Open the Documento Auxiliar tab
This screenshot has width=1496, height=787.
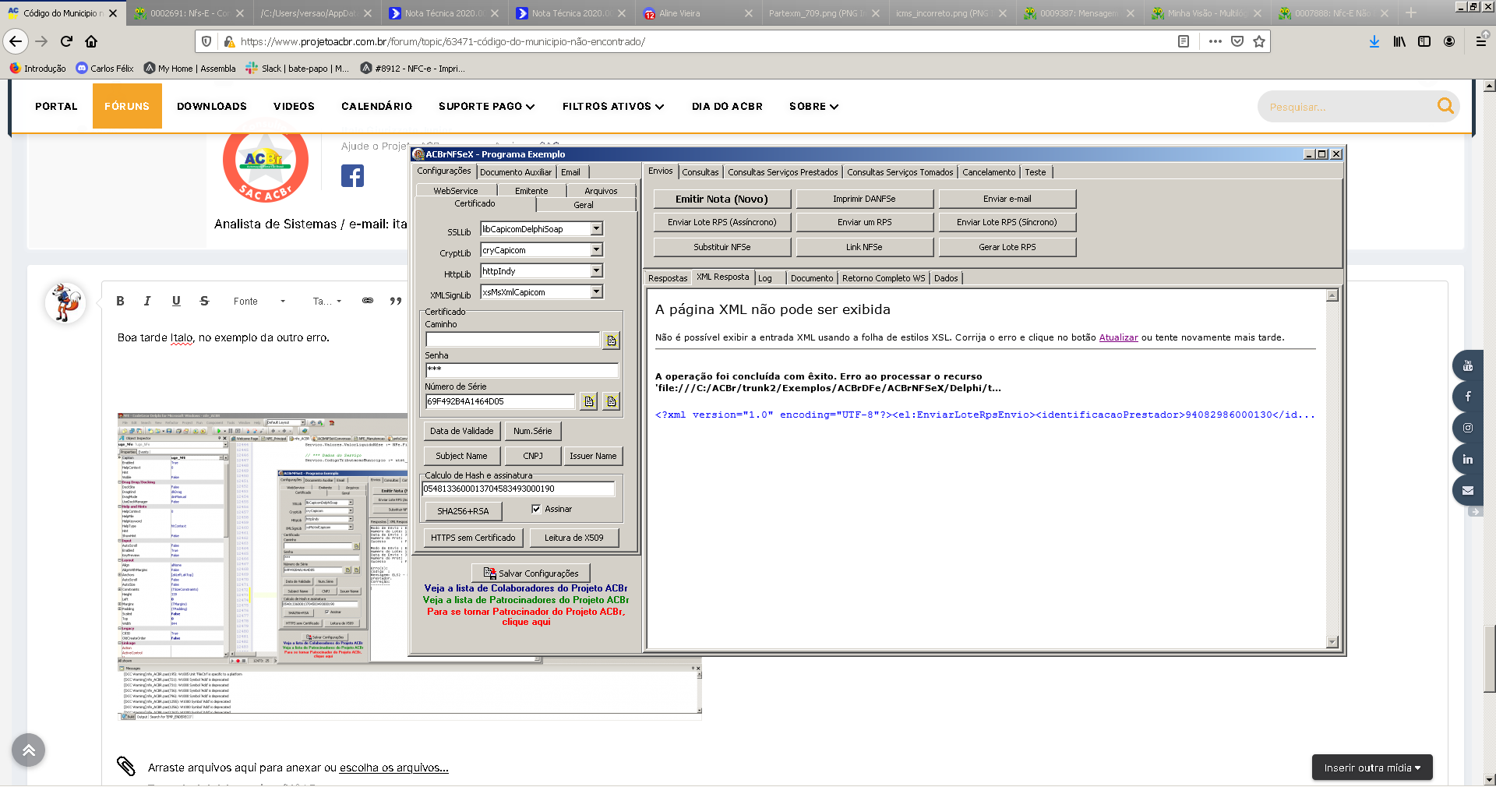(516, 172)
